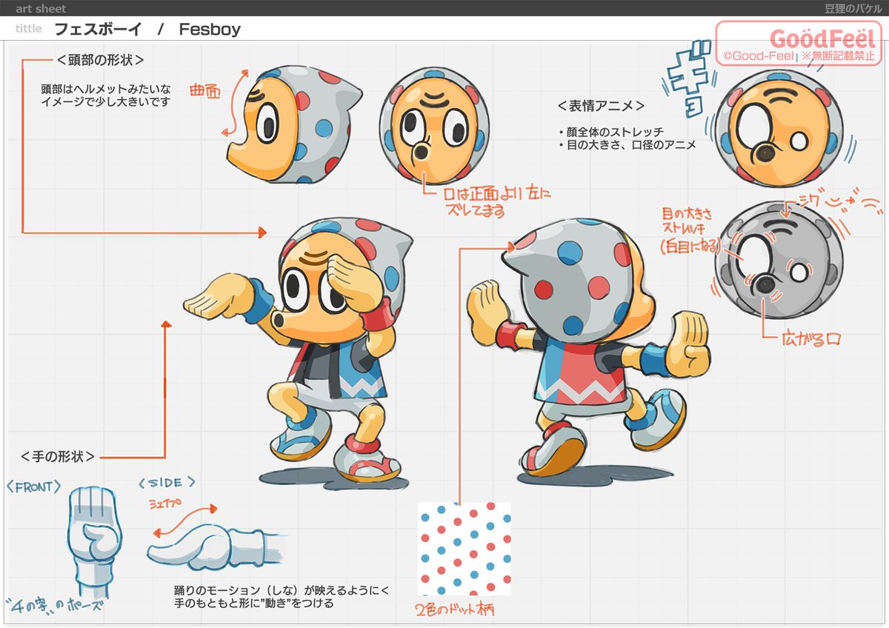Click the GoodFeel logo stamp
The image size is (889, 628).
[798, 44]
